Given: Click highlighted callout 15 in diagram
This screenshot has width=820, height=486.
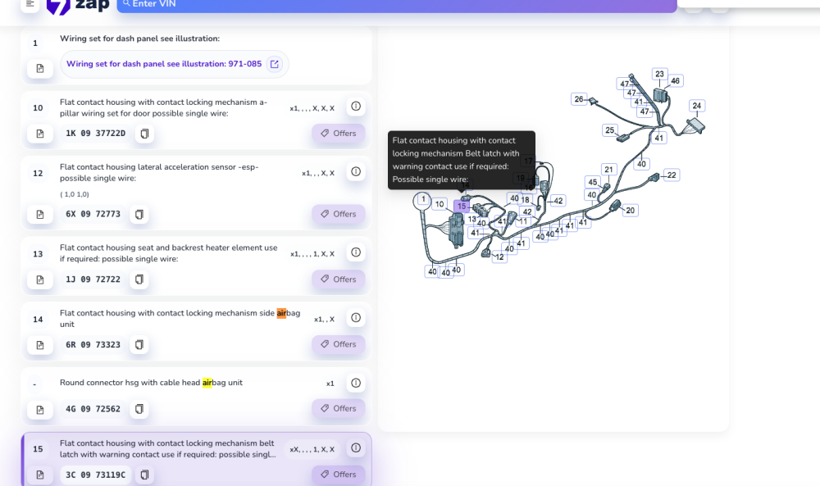Looking at the screenshot, I should click(461, 207).
